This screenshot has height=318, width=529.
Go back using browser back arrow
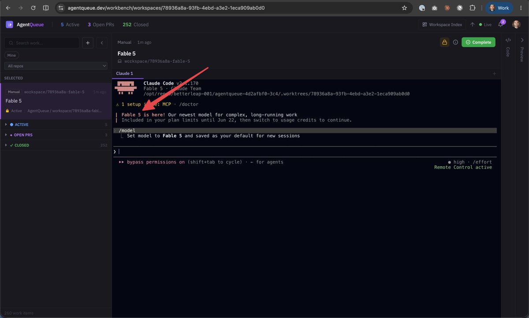(x=8, y=8)
